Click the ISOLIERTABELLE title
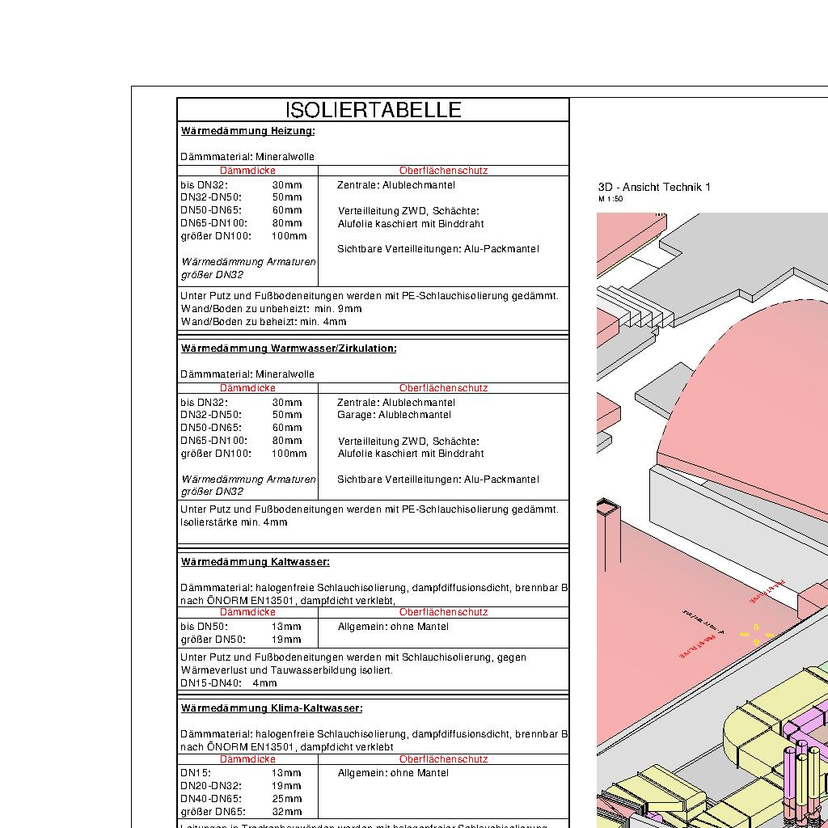This screenshot has height=828, width=828. point(374,110)
